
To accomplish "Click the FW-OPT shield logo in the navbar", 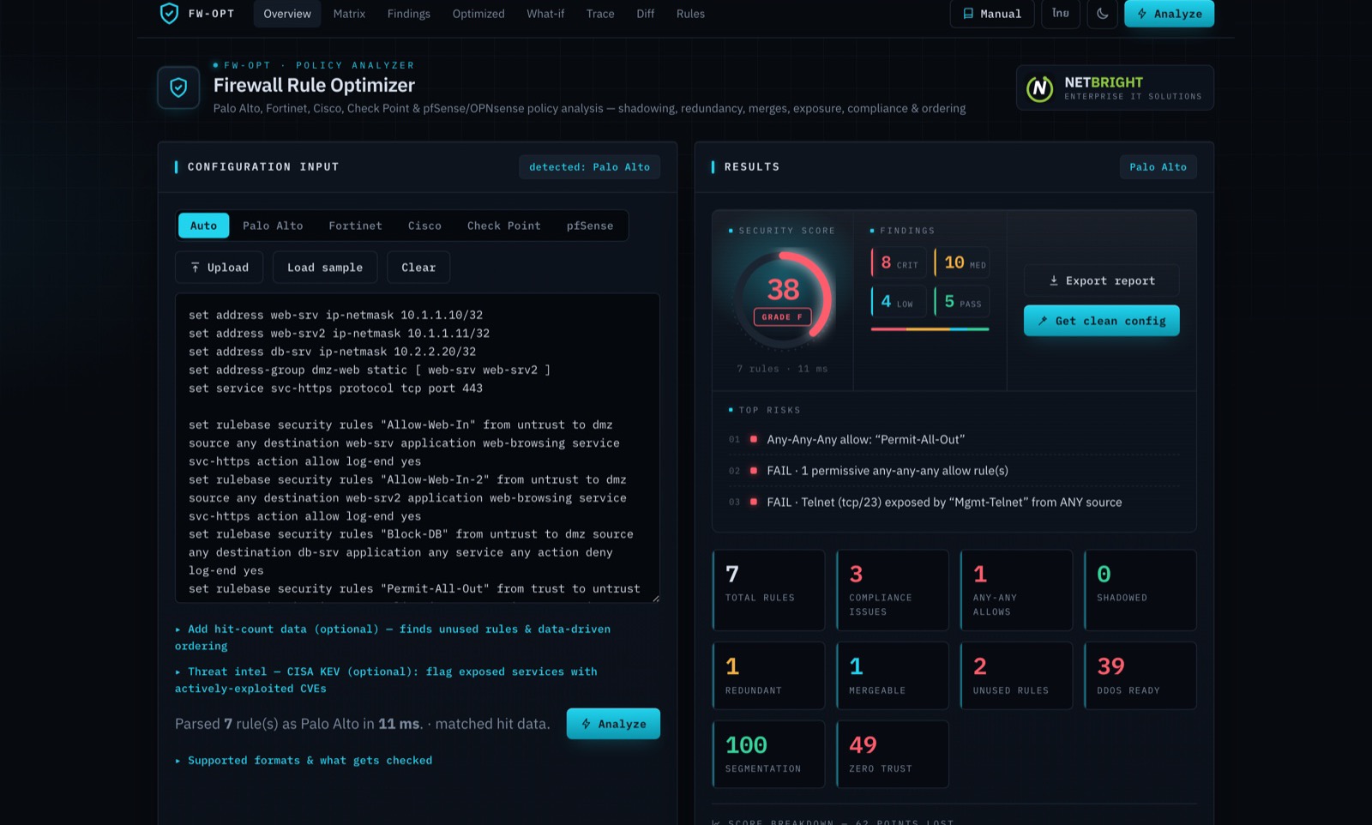I will click(x=170, y=13).
